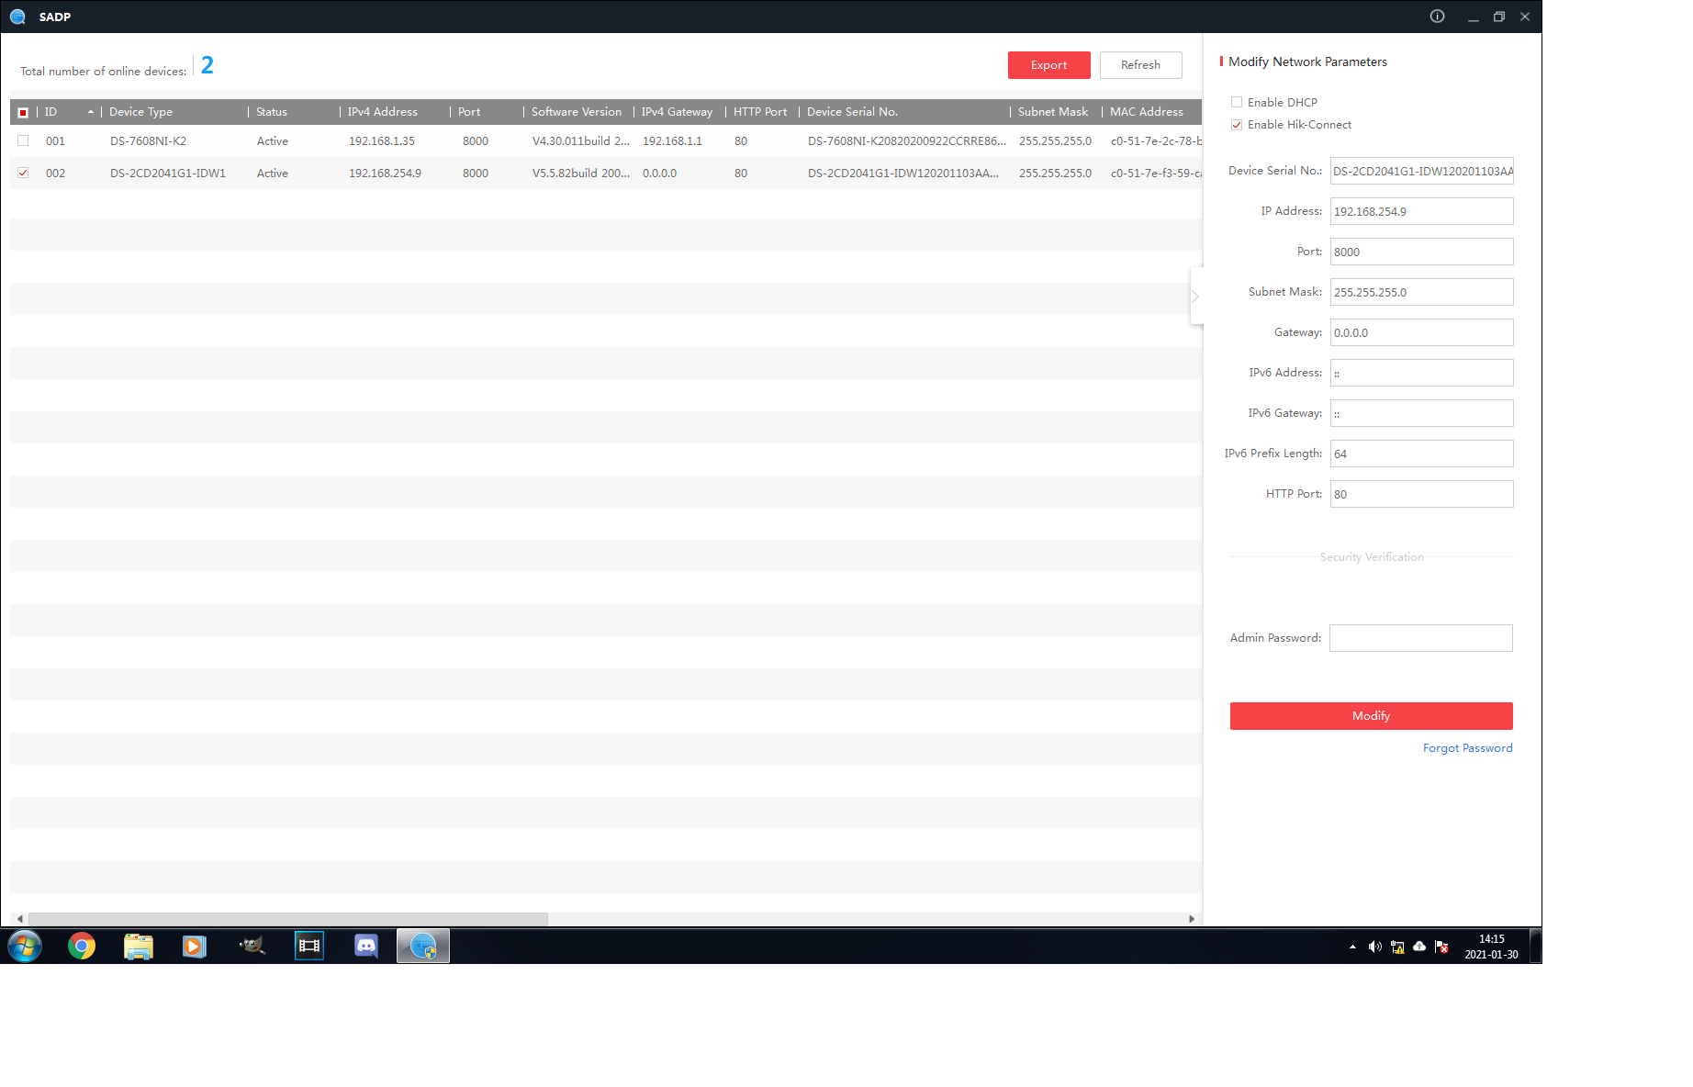The width and height of the screenshot is (1693, 1087).
Task: Open the Forgot Password link
Action: pos(1468,748)
